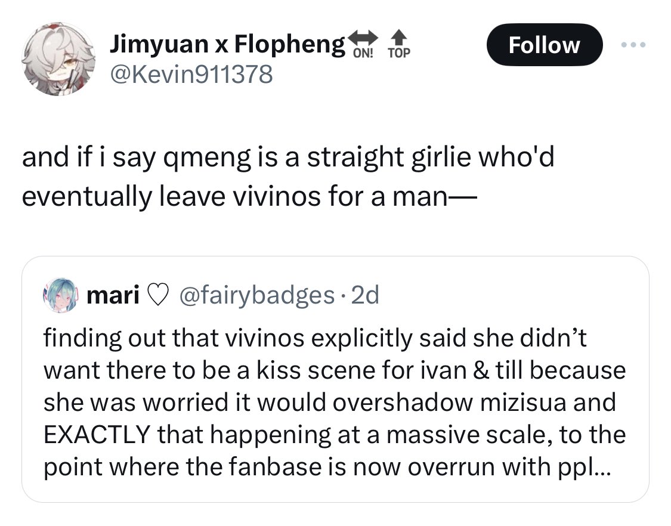Click the heart emoji next to mari
671x526 pixels.
[157, 295]
